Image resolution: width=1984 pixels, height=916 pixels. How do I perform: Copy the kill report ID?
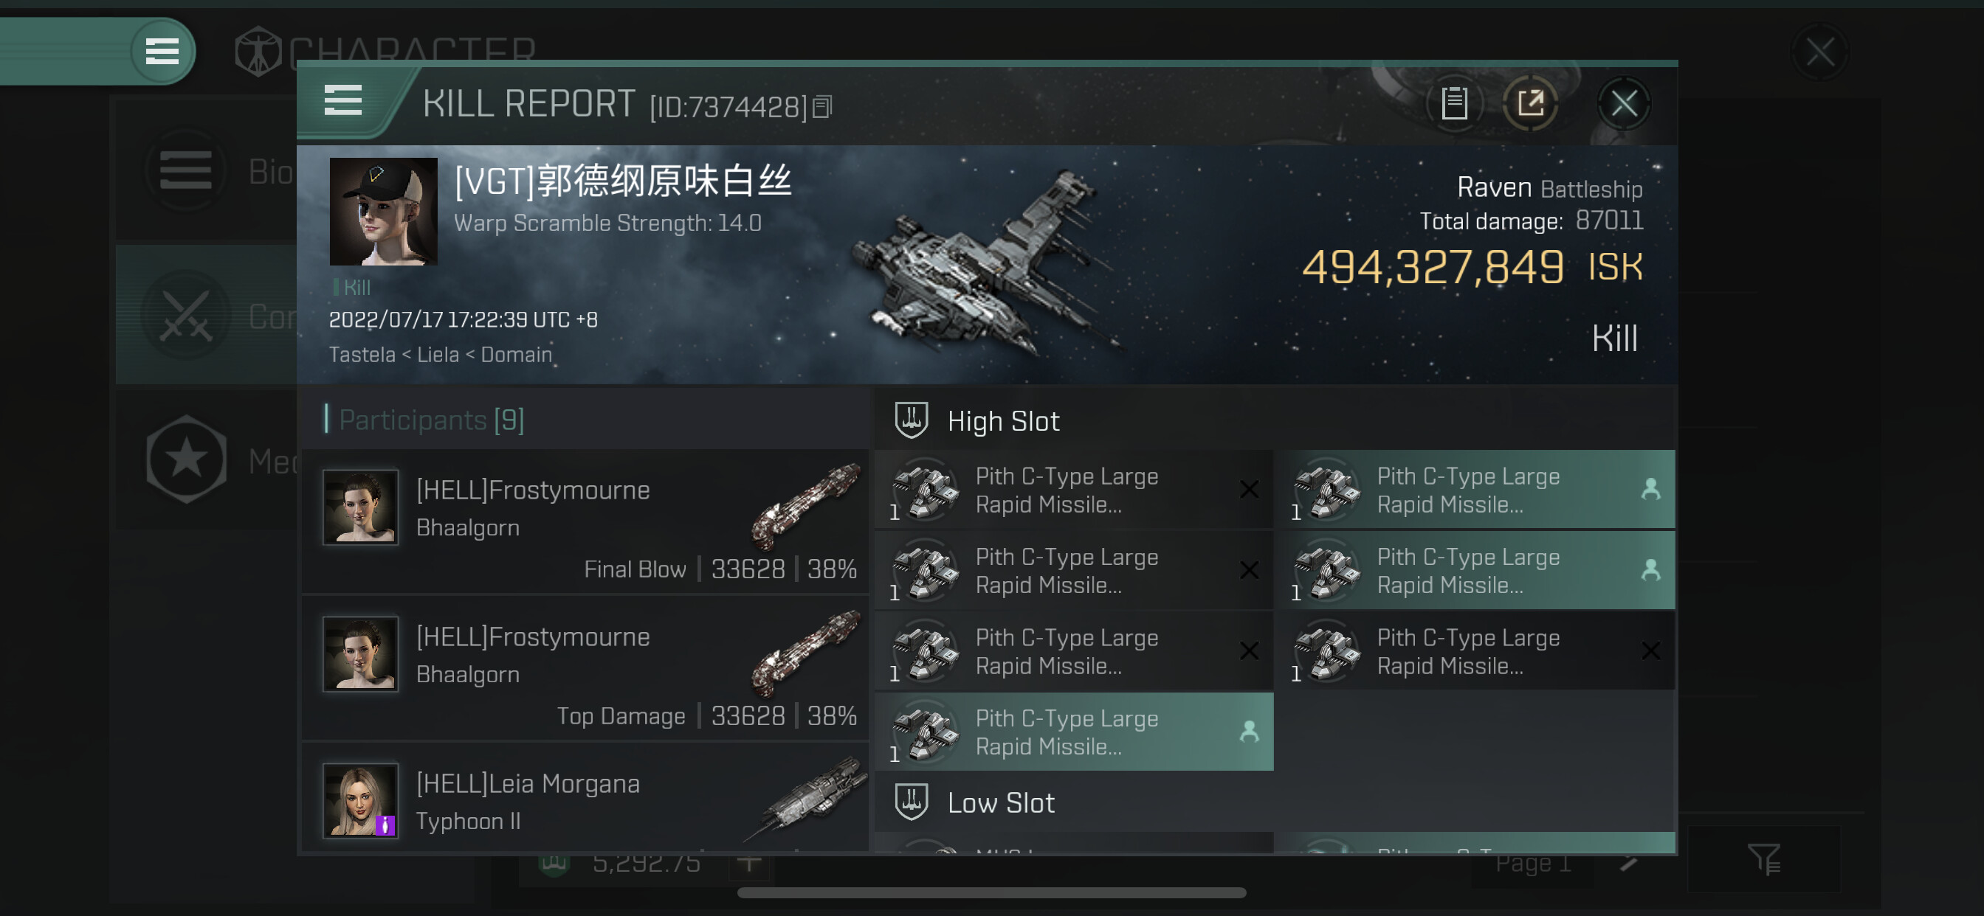pos(822,107)
